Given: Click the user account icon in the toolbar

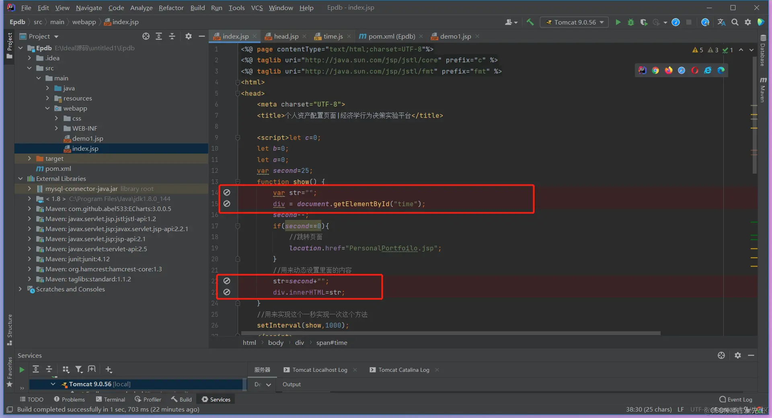Looking at the screenshot, I should coord(511,22).
